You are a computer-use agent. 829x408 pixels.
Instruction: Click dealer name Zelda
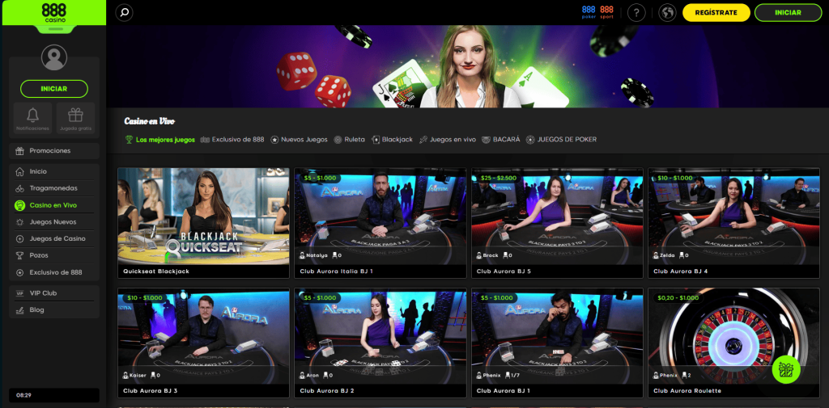coord(667,255)
